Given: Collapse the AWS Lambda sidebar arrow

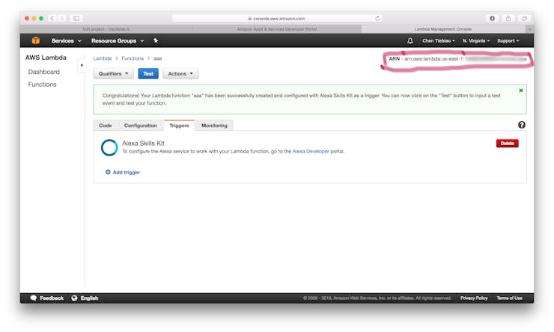Looking at the screenshot, I should click(82, 65).
